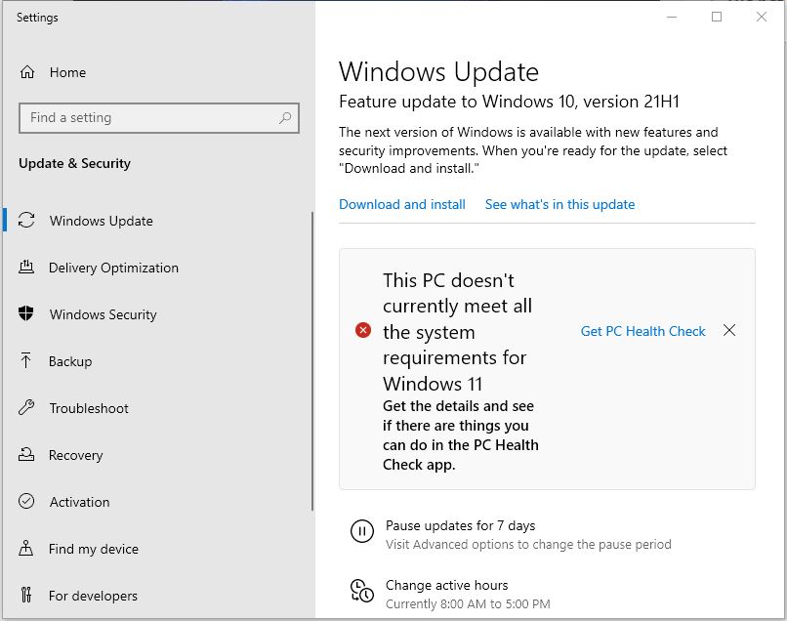Click the pause updates circle icon

[x=362, y=530]
